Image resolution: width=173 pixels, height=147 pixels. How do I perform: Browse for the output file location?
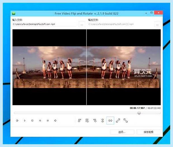click(157, 24)
